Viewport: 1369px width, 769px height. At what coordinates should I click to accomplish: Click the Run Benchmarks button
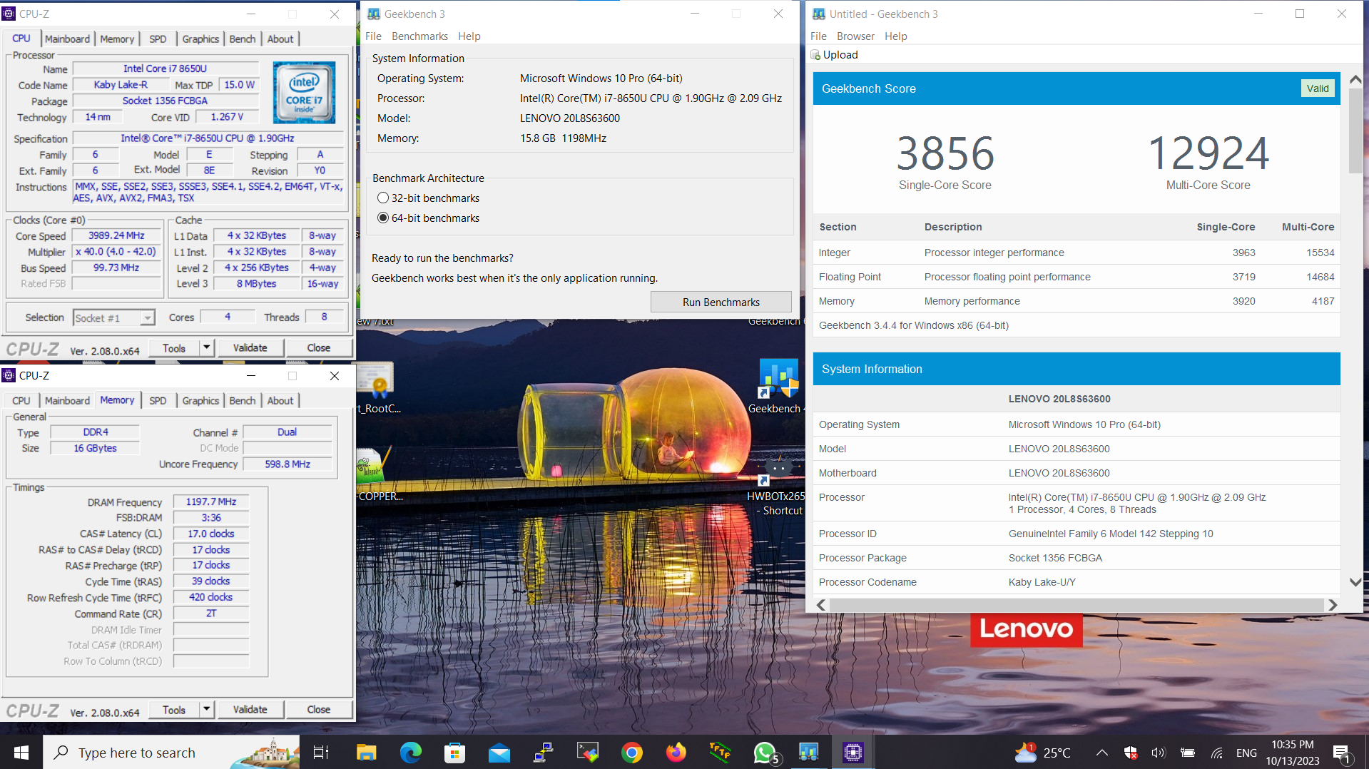tap(721, 302)
